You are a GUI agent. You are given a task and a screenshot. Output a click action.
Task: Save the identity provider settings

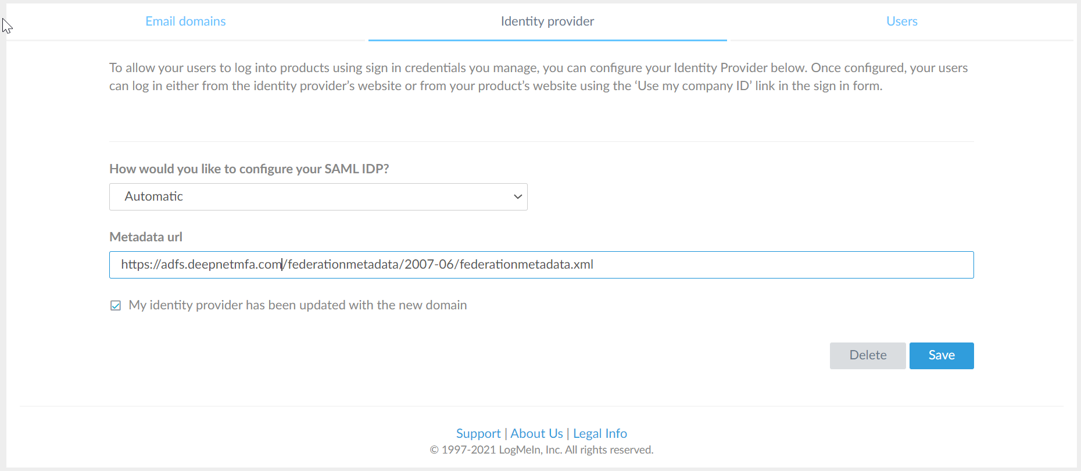941,355
